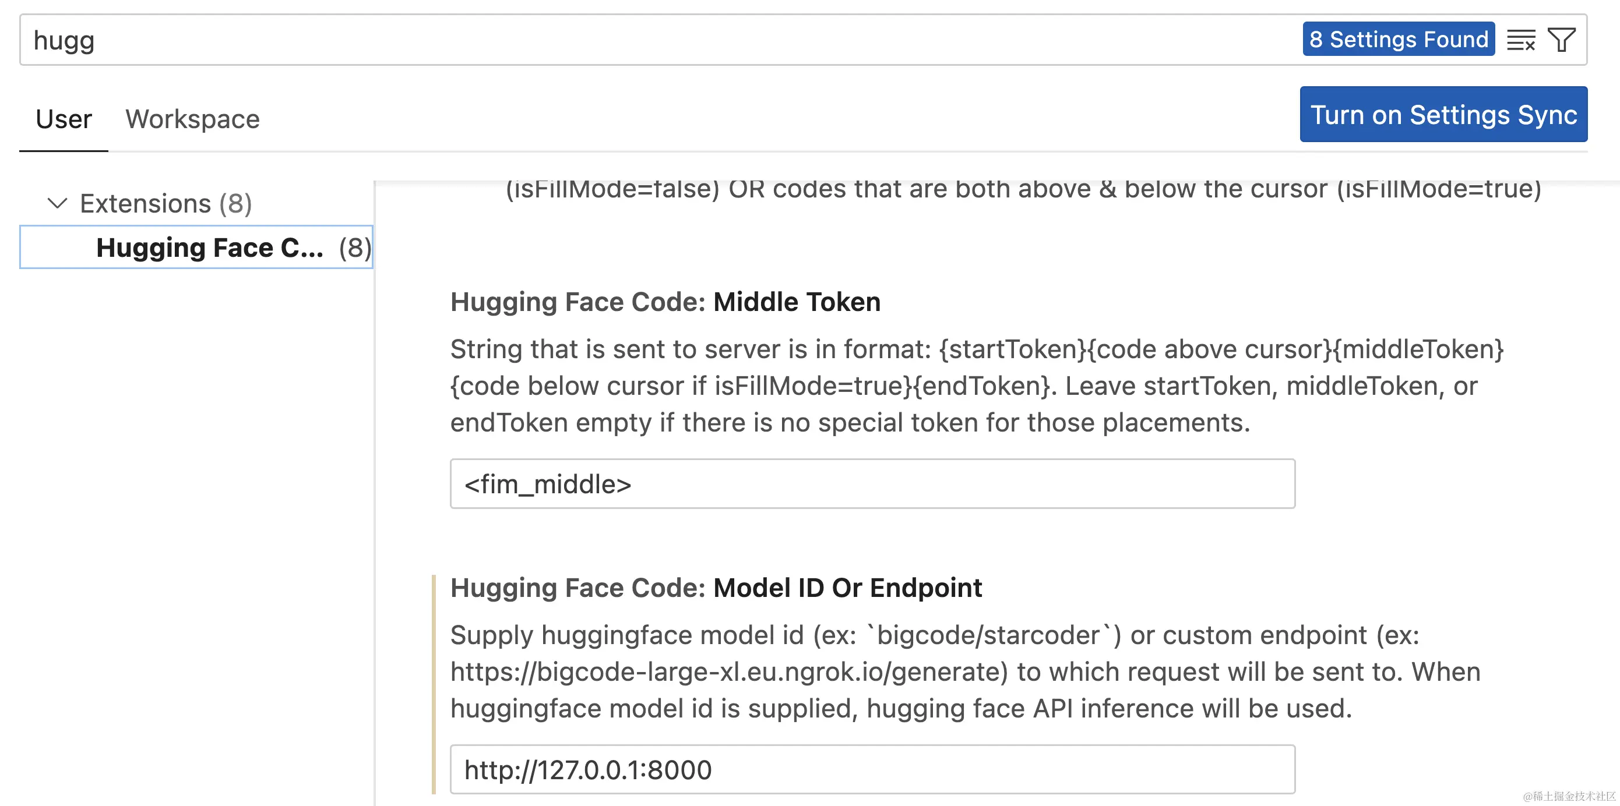Select the <fim_middle> token text
This screenshot has height=806, width=1620.
pos(547,483)
